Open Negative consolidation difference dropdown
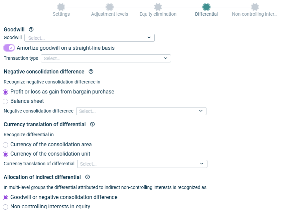This screenshot has height=215, width=296. click(x=141, y=111)
